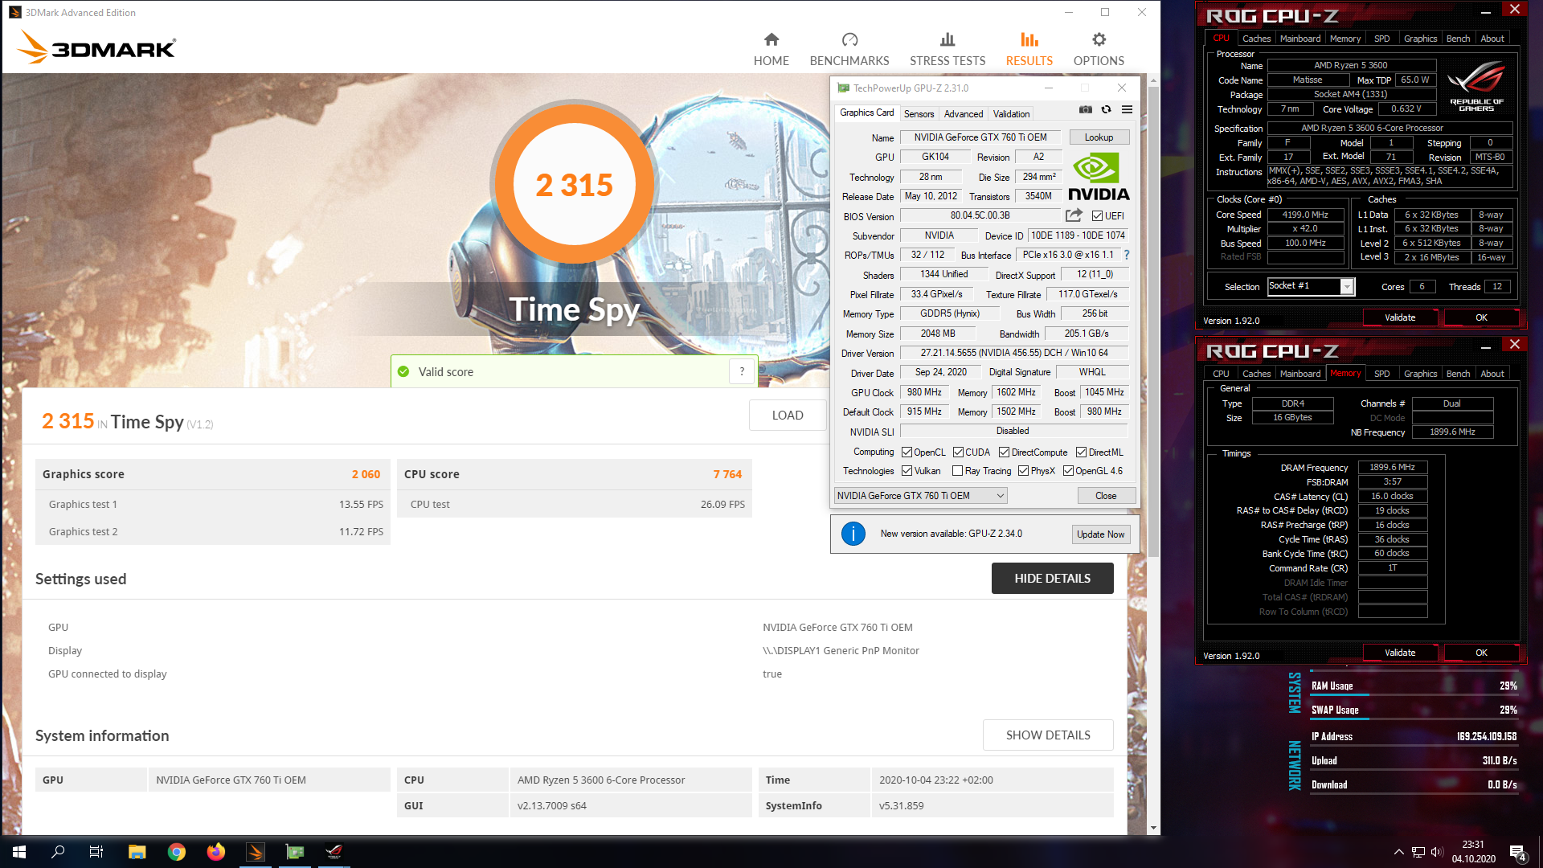Click OK in lower CPU-Z window
Screen dimensions: 1543x868
pyautogui.click(x=1481, y=653)
